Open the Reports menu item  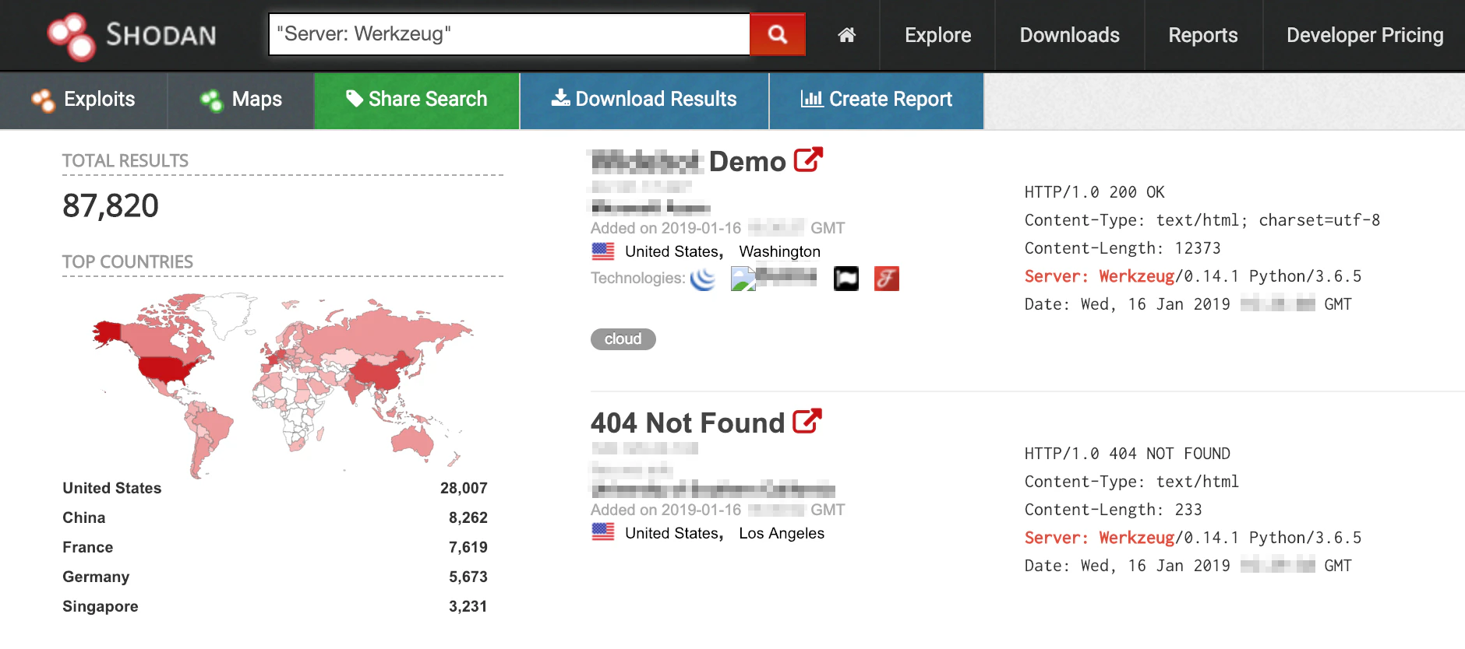tap(1202, 35)
